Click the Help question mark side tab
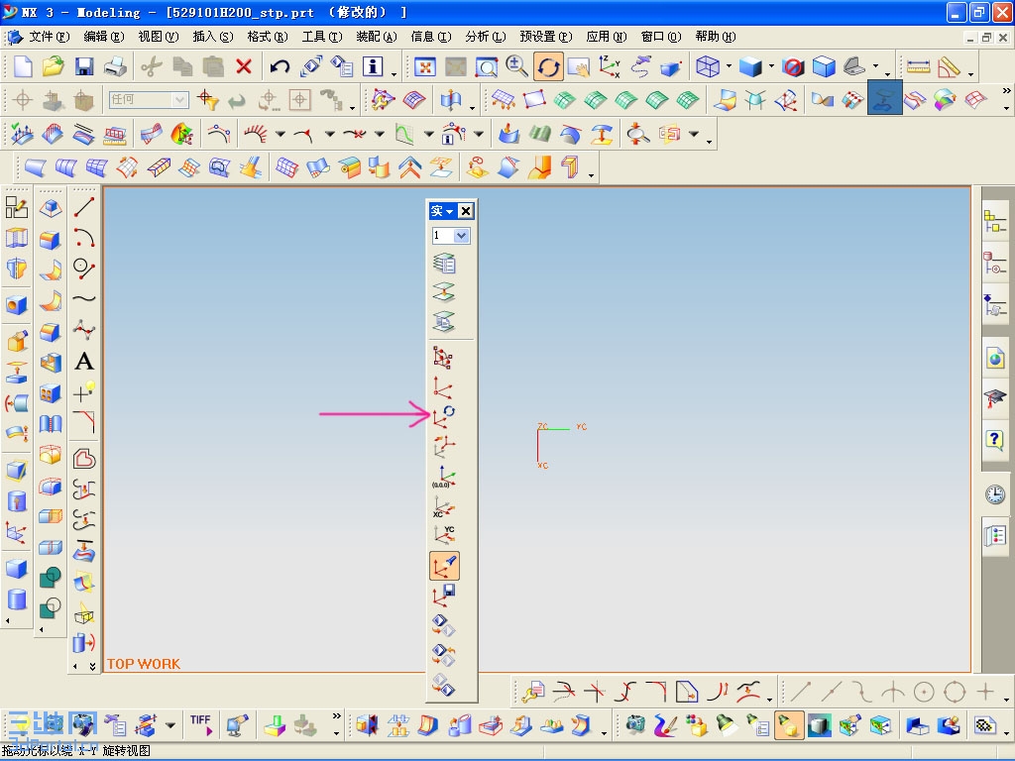Viewport: 1015px width, 761px height. [995, 439]
